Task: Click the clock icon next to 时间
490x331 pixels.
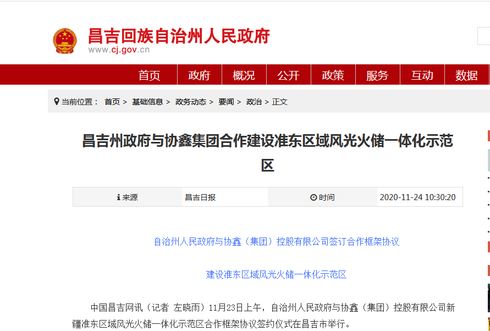Action: point(313,197)
